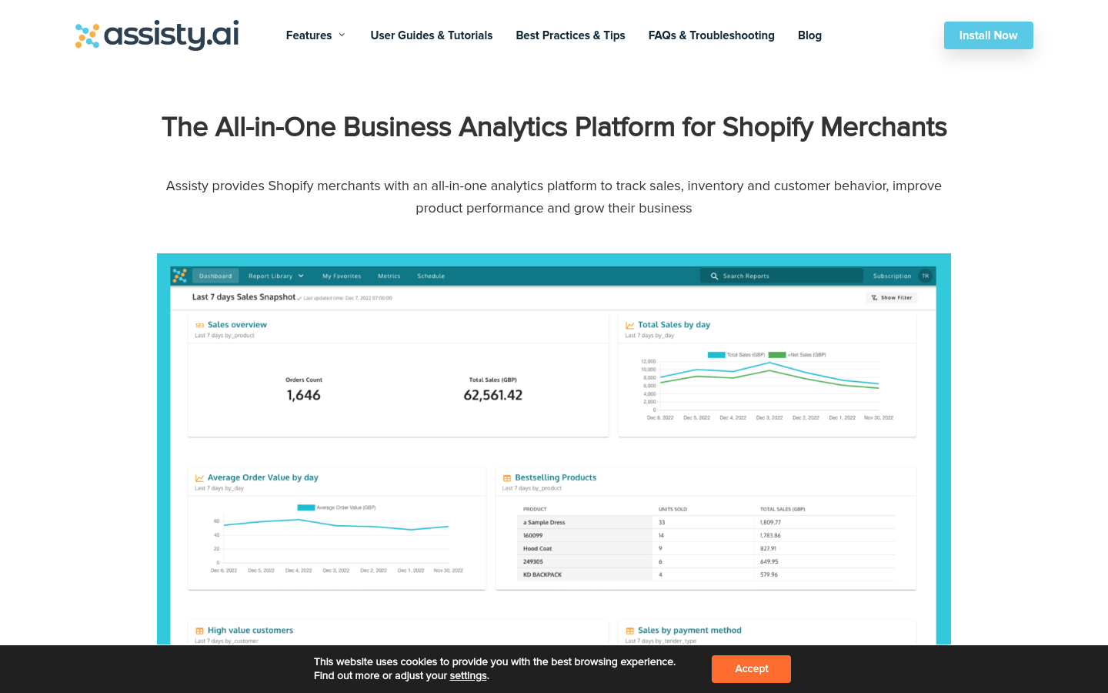The height and width of the screenshot is (693, 1108).
Task: Accept the cookie notice
Action: click(x=751, y=668)
